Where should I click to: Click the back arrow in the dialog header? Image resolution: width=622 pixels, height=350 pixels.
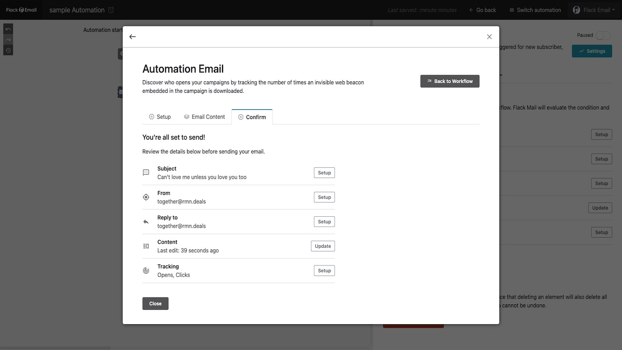132,37
